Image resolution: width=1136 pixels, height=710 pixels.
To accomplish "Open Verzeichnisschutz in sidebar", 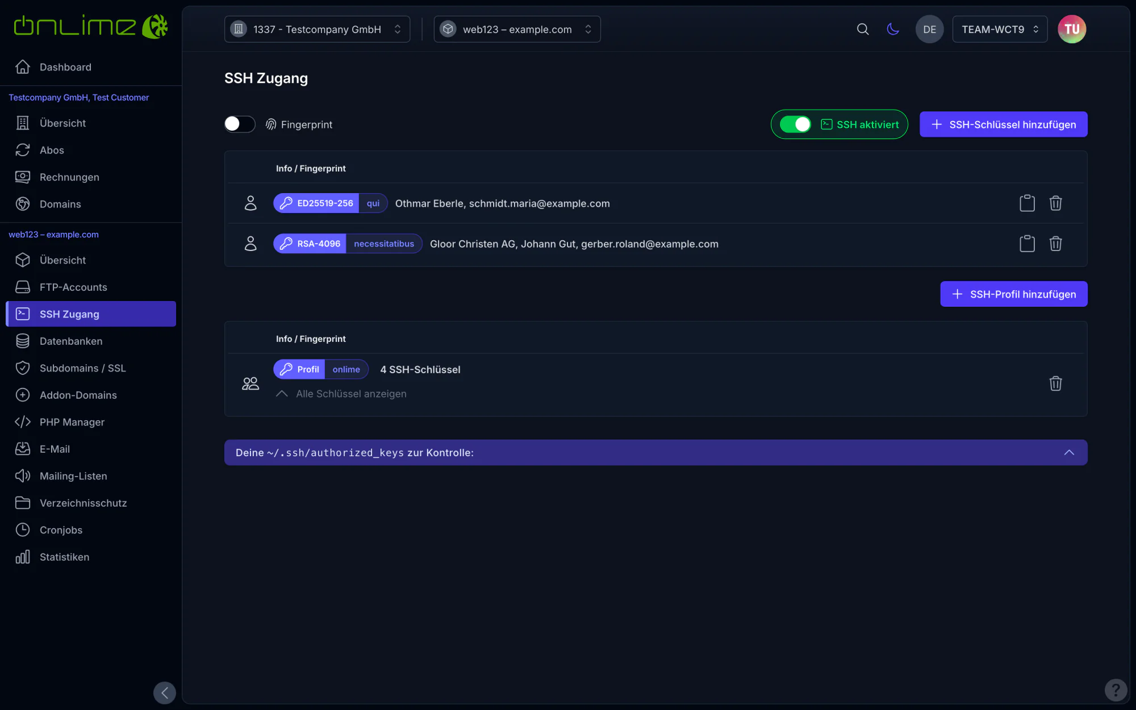I will click(91, 503).
